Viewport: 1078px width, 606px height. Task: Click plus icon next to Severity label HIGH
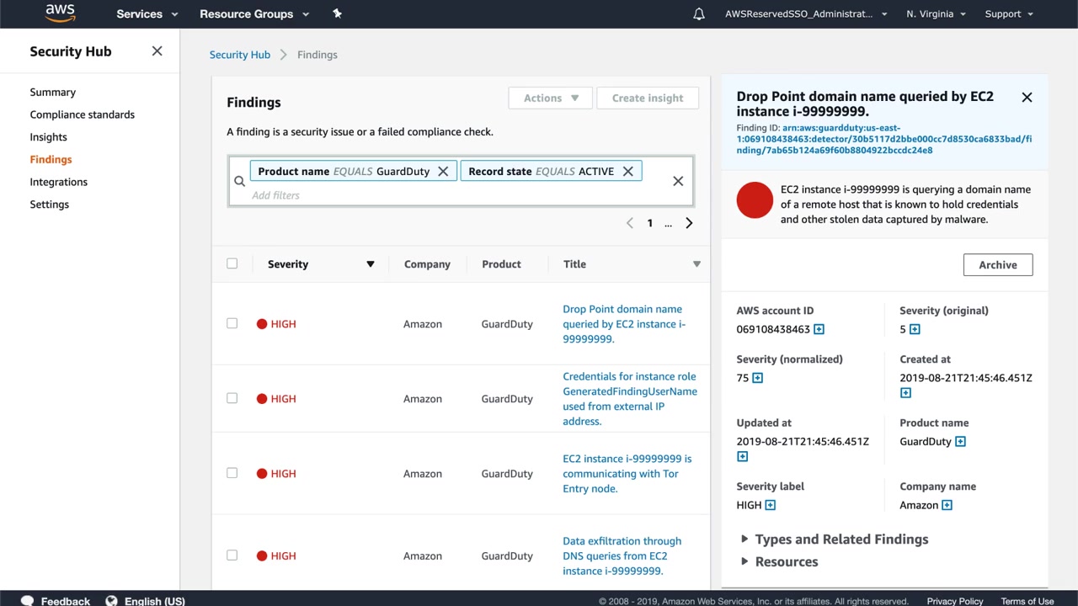click(770, 505)
